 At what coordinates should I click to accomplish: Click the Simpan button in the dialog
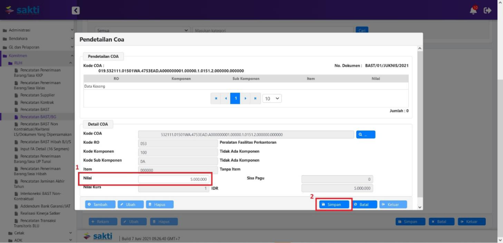pos(334,205)
